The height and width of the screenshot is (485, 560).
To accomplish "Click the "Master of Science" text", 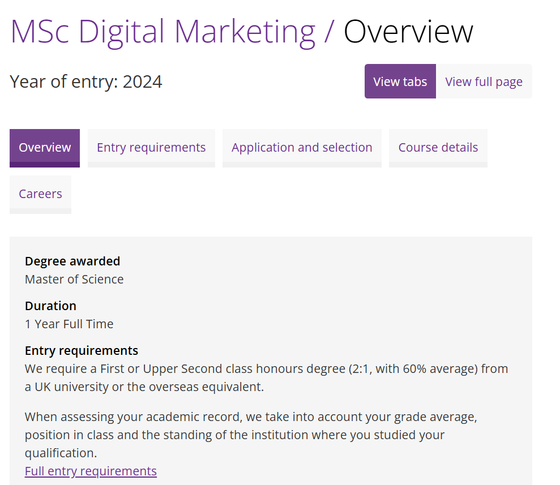I will coord(74,280).
